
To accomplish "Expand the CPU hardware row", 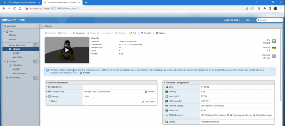I will 164,87.
